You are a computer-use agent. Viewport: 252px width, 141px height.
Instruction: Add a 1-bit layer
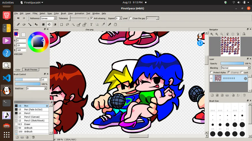tap(222, 95)
